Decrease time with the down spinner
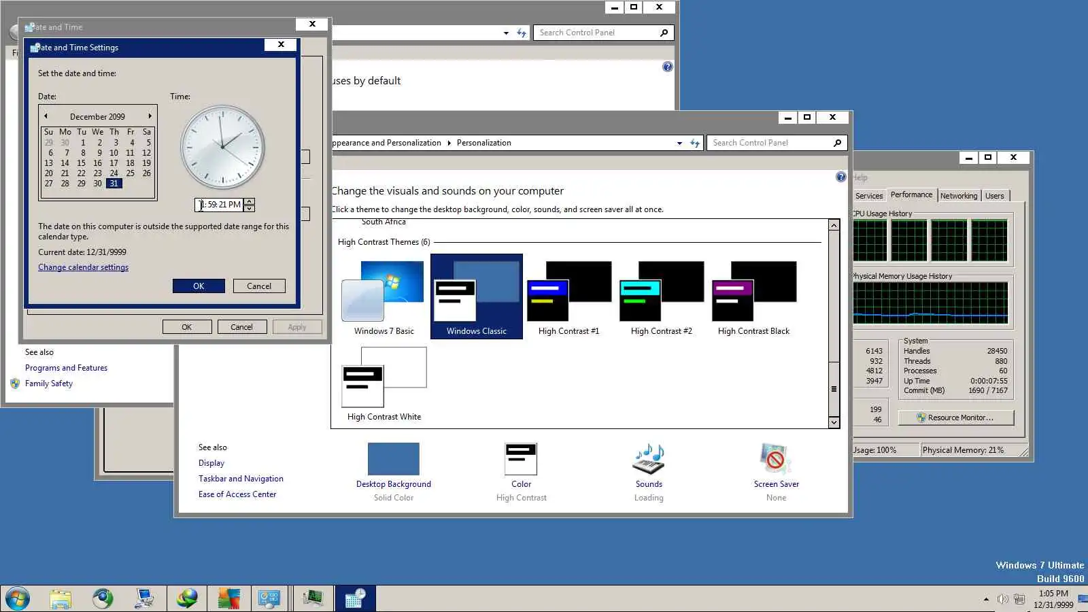Image resolution: width=1088 pixels, height=612 pixels. click(250, 208)
